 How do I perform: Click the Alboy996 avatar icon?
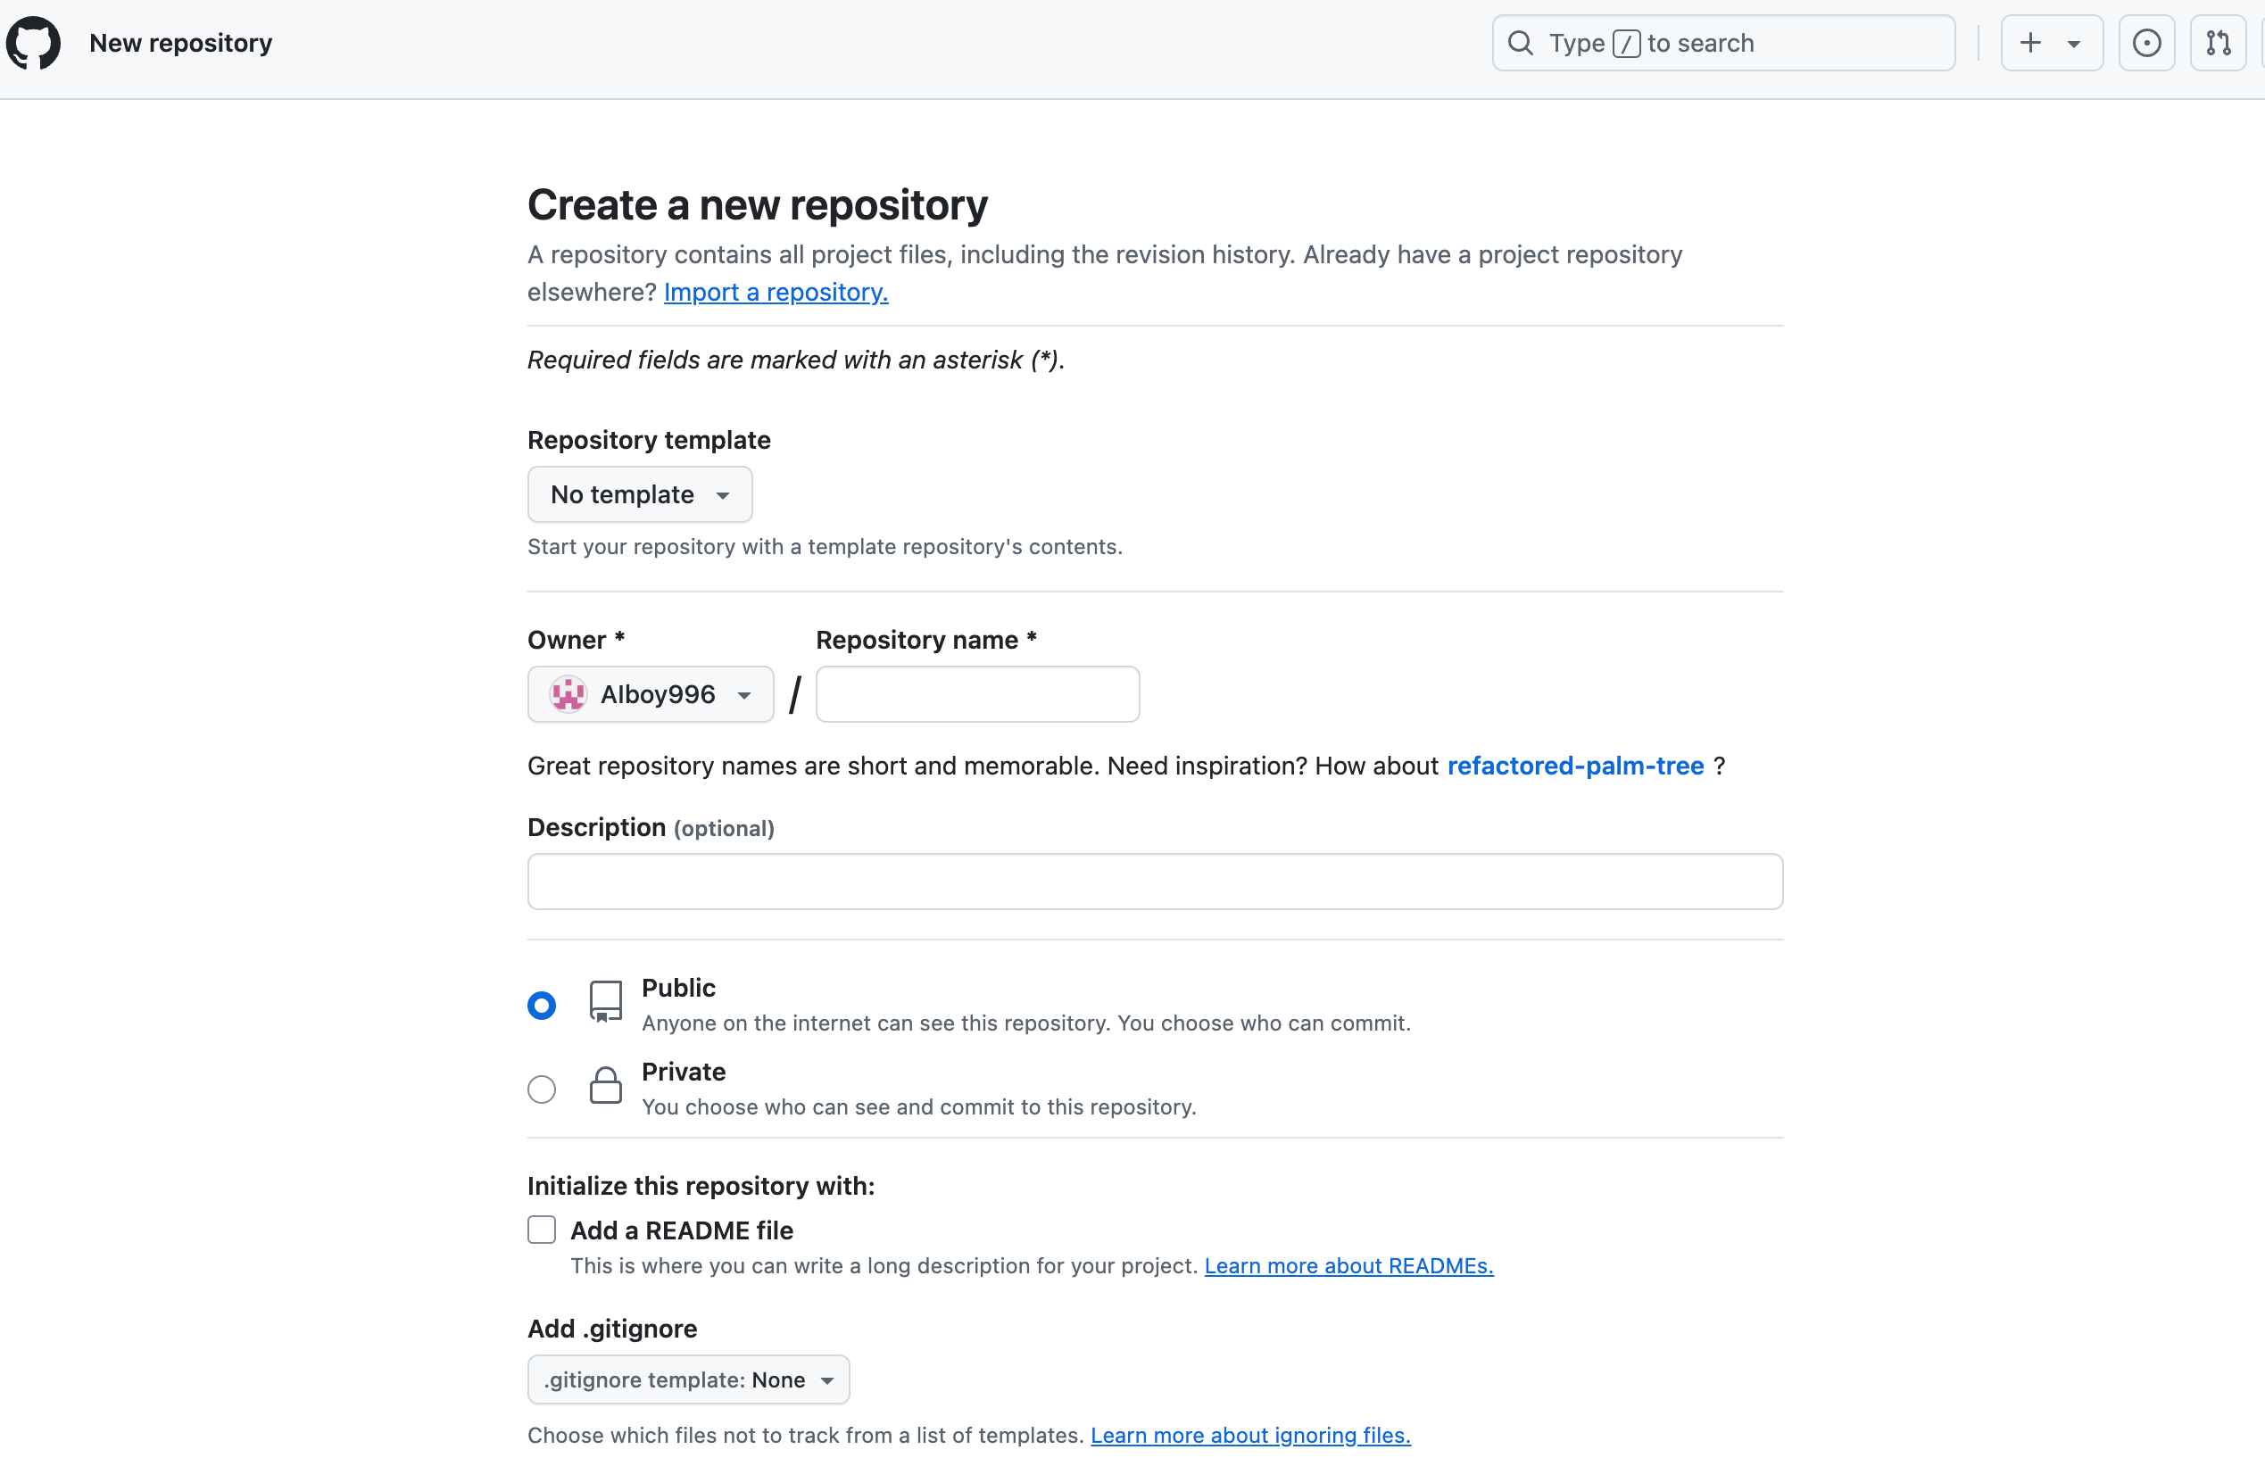(568, 694)
